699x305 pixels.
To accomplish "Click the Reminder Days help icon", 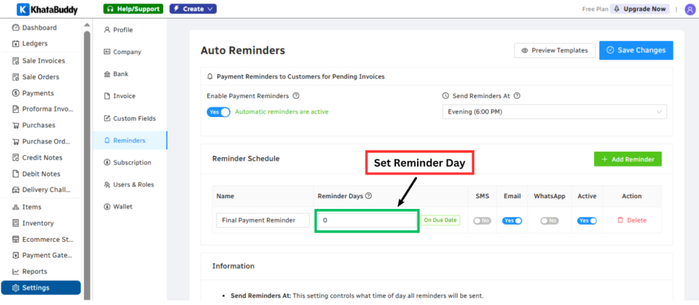I will click(x=369, y=196).
